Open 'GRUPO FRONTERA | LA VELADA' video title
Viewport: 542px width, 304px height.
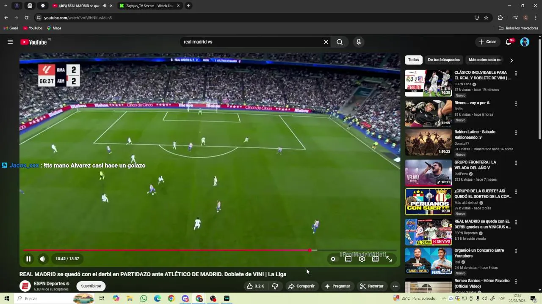tap(475, 165)
